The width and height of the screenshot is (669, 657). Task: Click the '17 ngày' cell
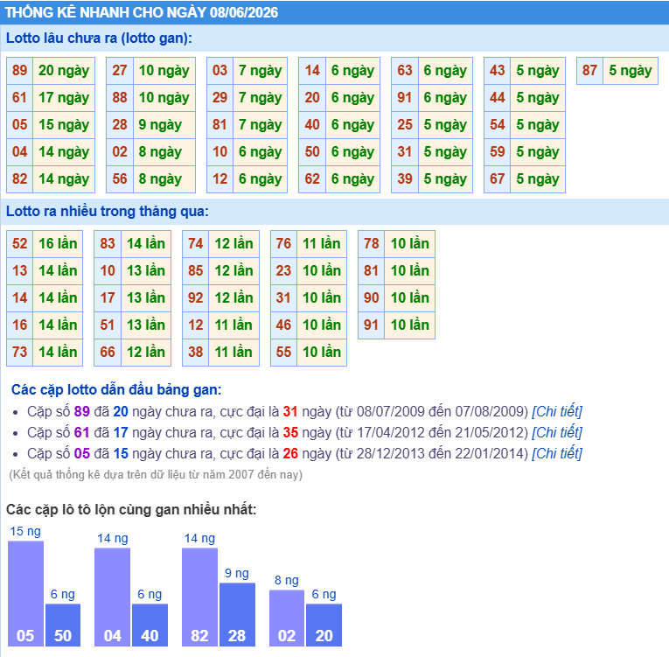pyautogui.click(x=64, y=98)
